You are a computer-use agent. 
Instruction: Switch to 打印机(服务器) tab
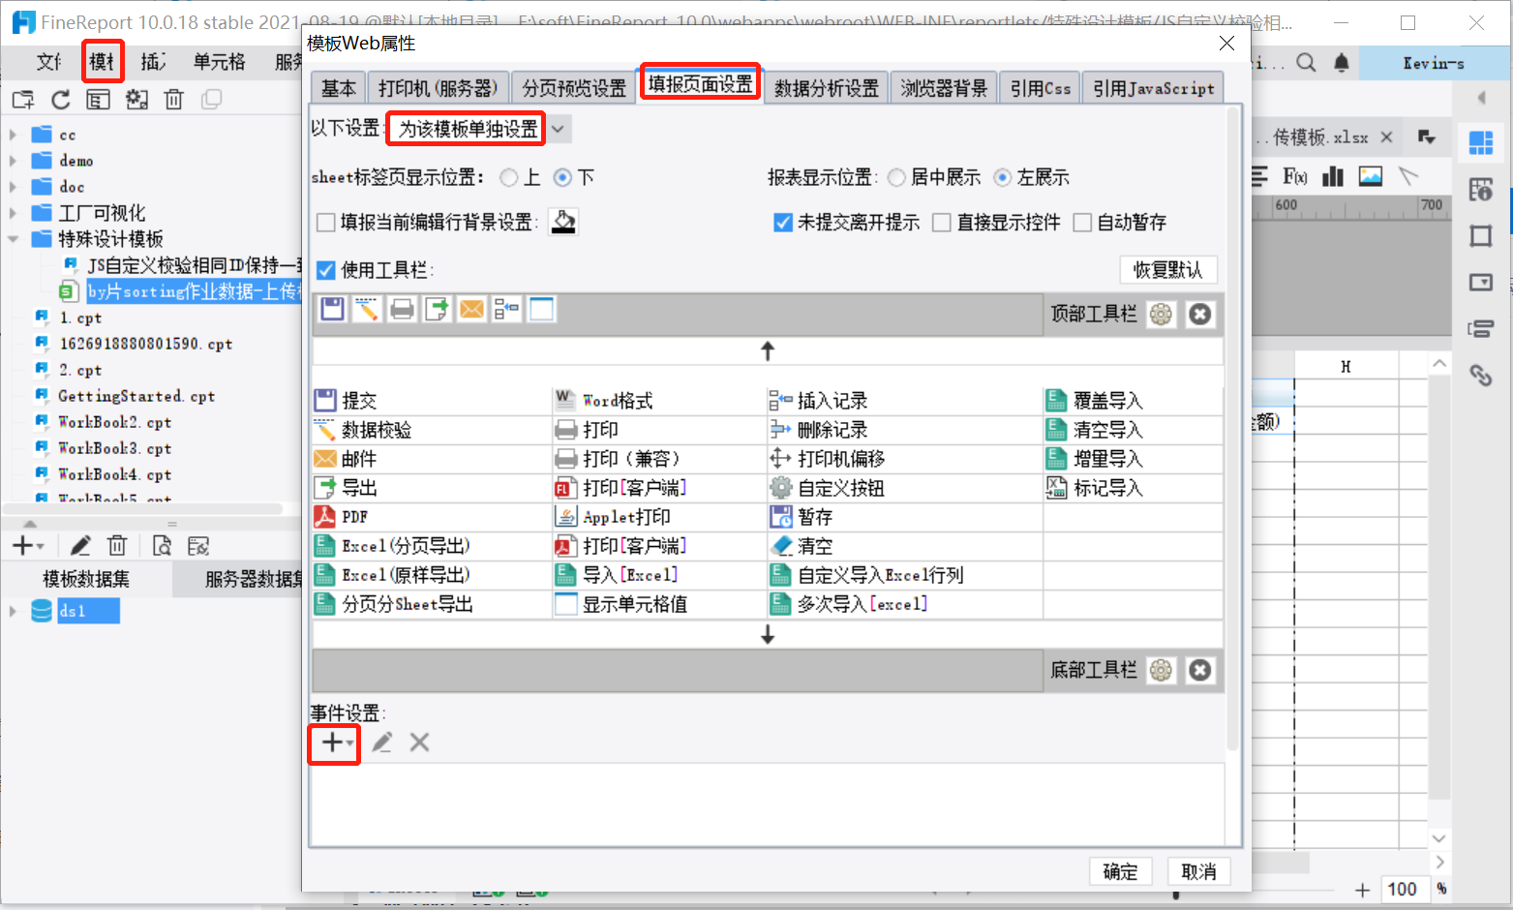click(x=438, y=88)
